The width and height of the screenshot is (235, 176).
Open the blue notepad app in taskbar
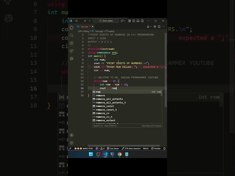coord(127,154)
